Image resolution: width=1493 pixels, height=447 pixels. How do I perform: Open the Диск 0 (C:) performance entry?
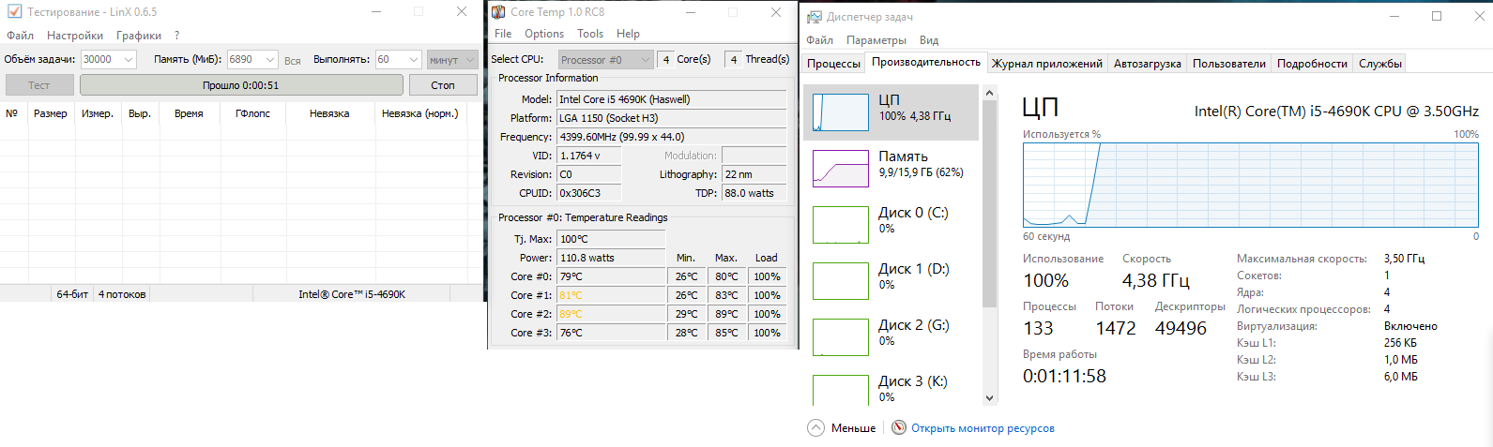(x=840, y=225)
